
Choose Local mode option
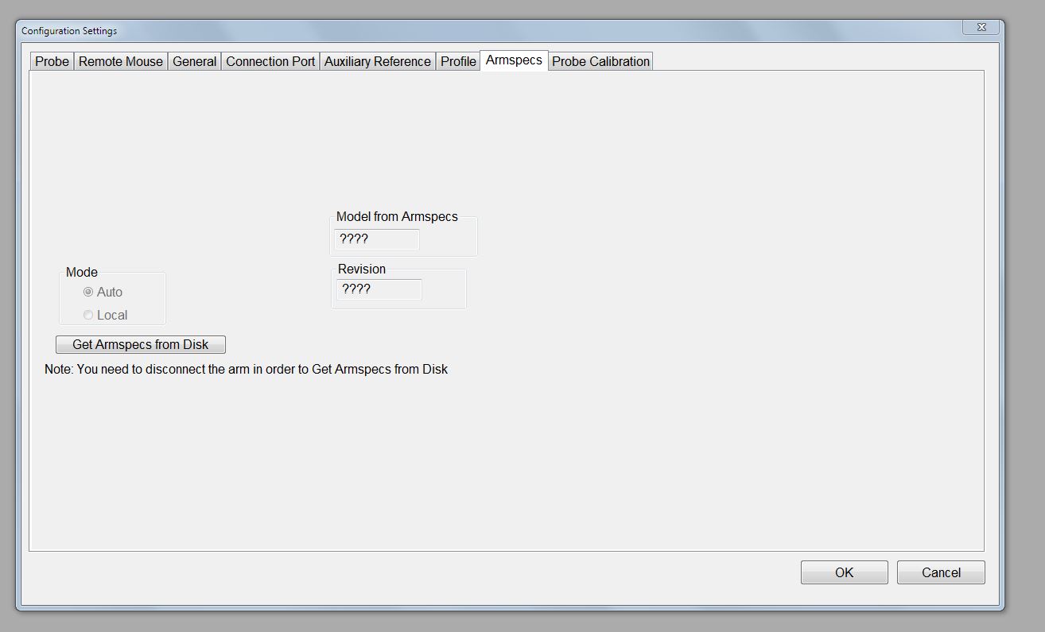pos(88,315)
